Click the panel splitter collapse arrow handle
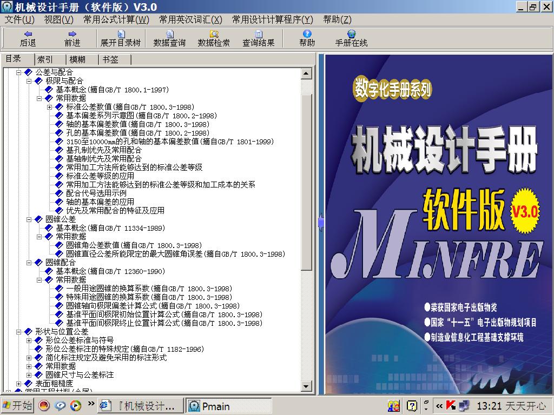Image resolution: width=554 pixels, height=415 pixels. pyautogui.click(x=321, y=223)
